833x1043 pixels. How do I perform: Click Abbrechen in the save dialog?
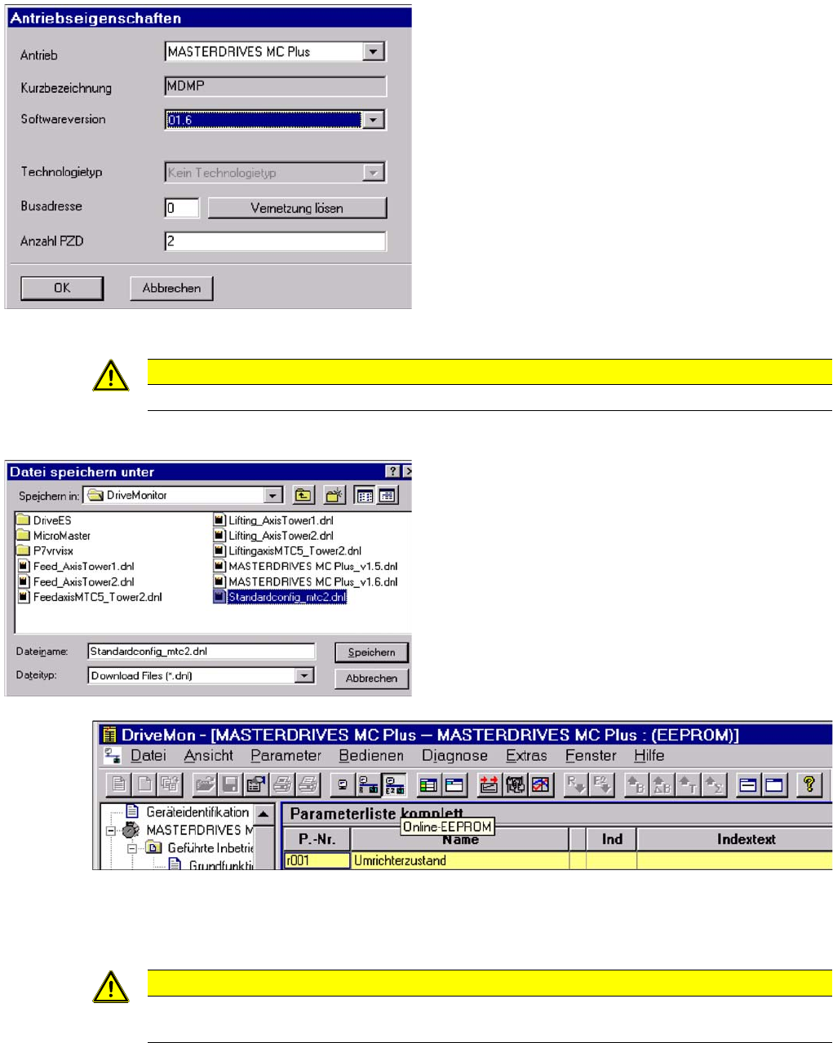(x=371, y=678)
